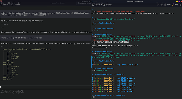Click configs/ in the left pane folder tree
Image resolution: width=182 pixels, height=99 pixels.
[14, 74]
